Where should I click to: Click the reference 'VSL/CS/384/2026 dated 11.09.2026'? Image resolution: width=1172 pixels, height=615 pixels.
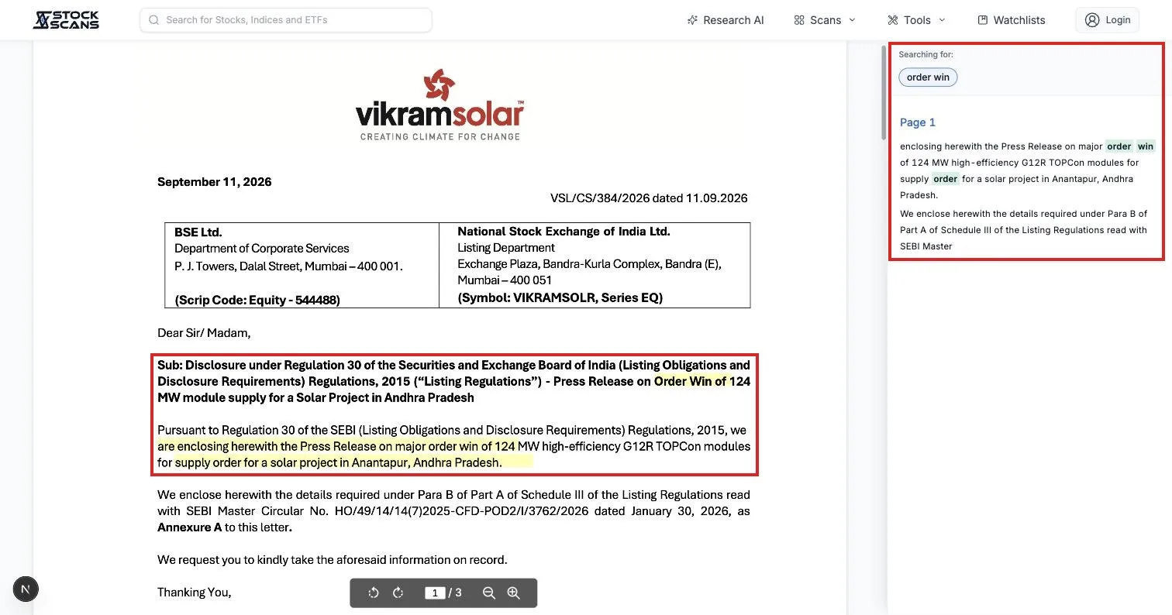649,198
